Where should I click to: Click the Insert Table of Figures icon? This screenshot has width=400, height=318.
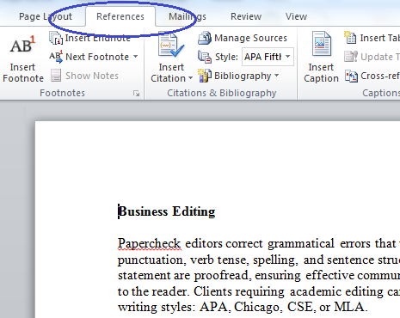tap(350, 38)
